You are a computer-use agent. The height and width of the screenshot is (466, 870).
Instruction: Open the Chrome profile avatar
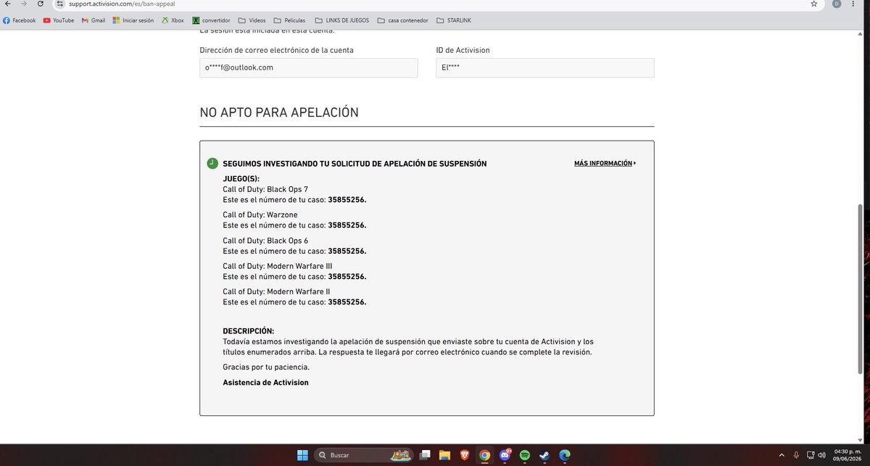click(837, 4)
